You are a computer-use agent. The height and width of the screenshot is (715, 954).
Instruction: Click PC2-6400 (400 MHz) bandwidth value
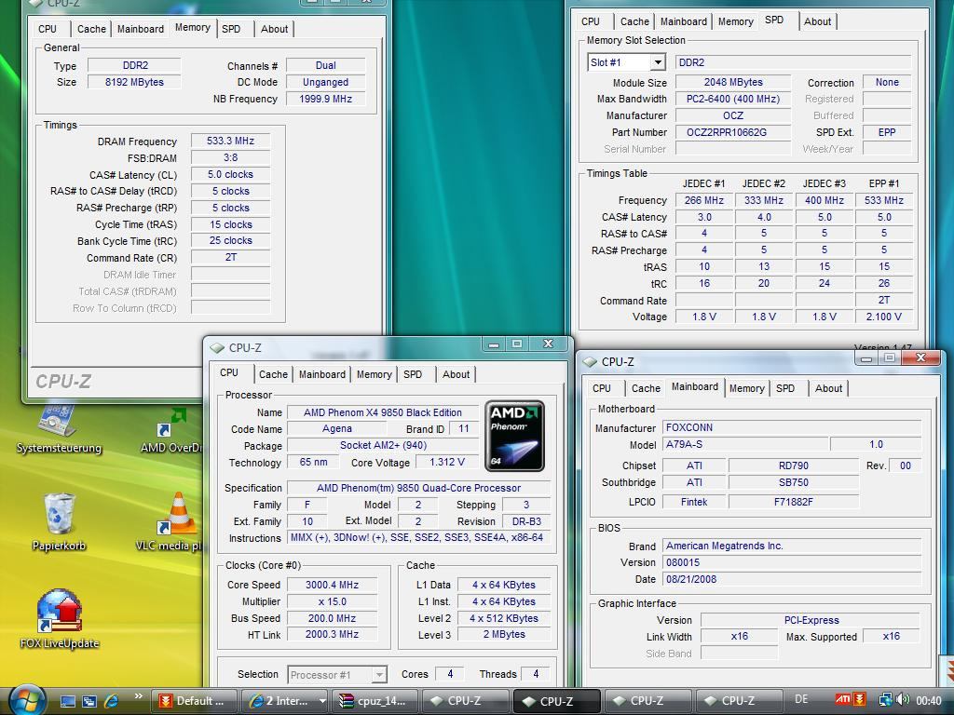click(x=732, y=99)
